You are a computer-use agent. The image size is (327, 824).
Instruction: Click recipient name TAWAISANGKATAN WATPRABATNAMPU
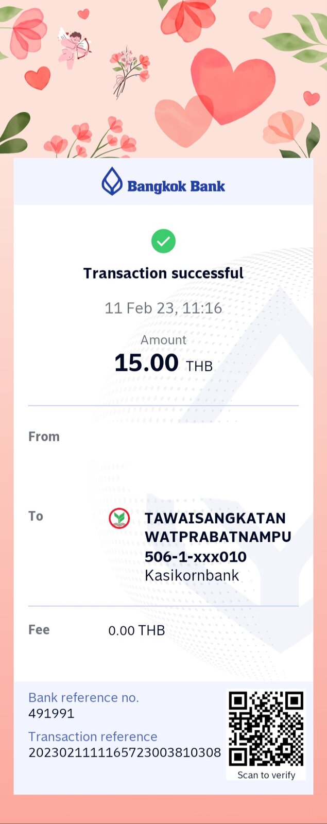[x=218, y=527]
